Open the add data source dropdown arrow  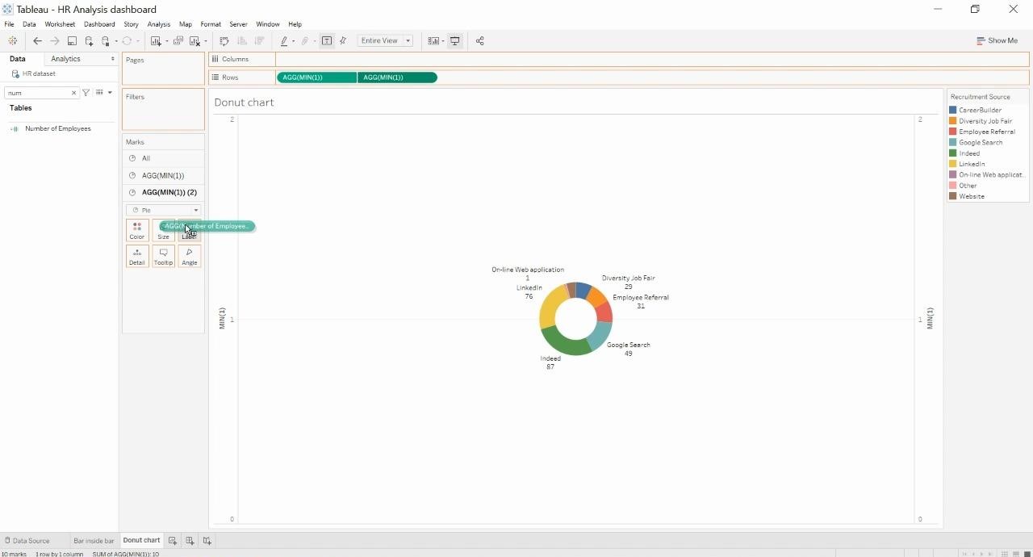116,41
